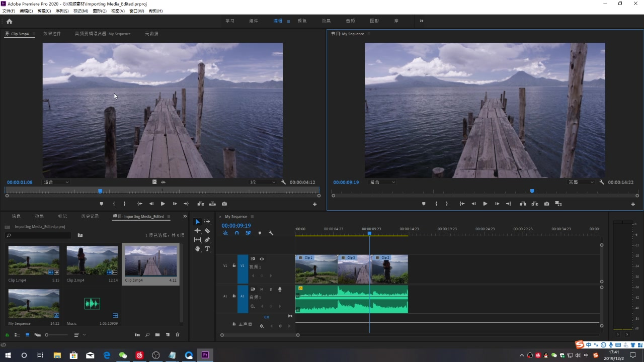Enable voice-over record microphone on A1

pos(280,289)
